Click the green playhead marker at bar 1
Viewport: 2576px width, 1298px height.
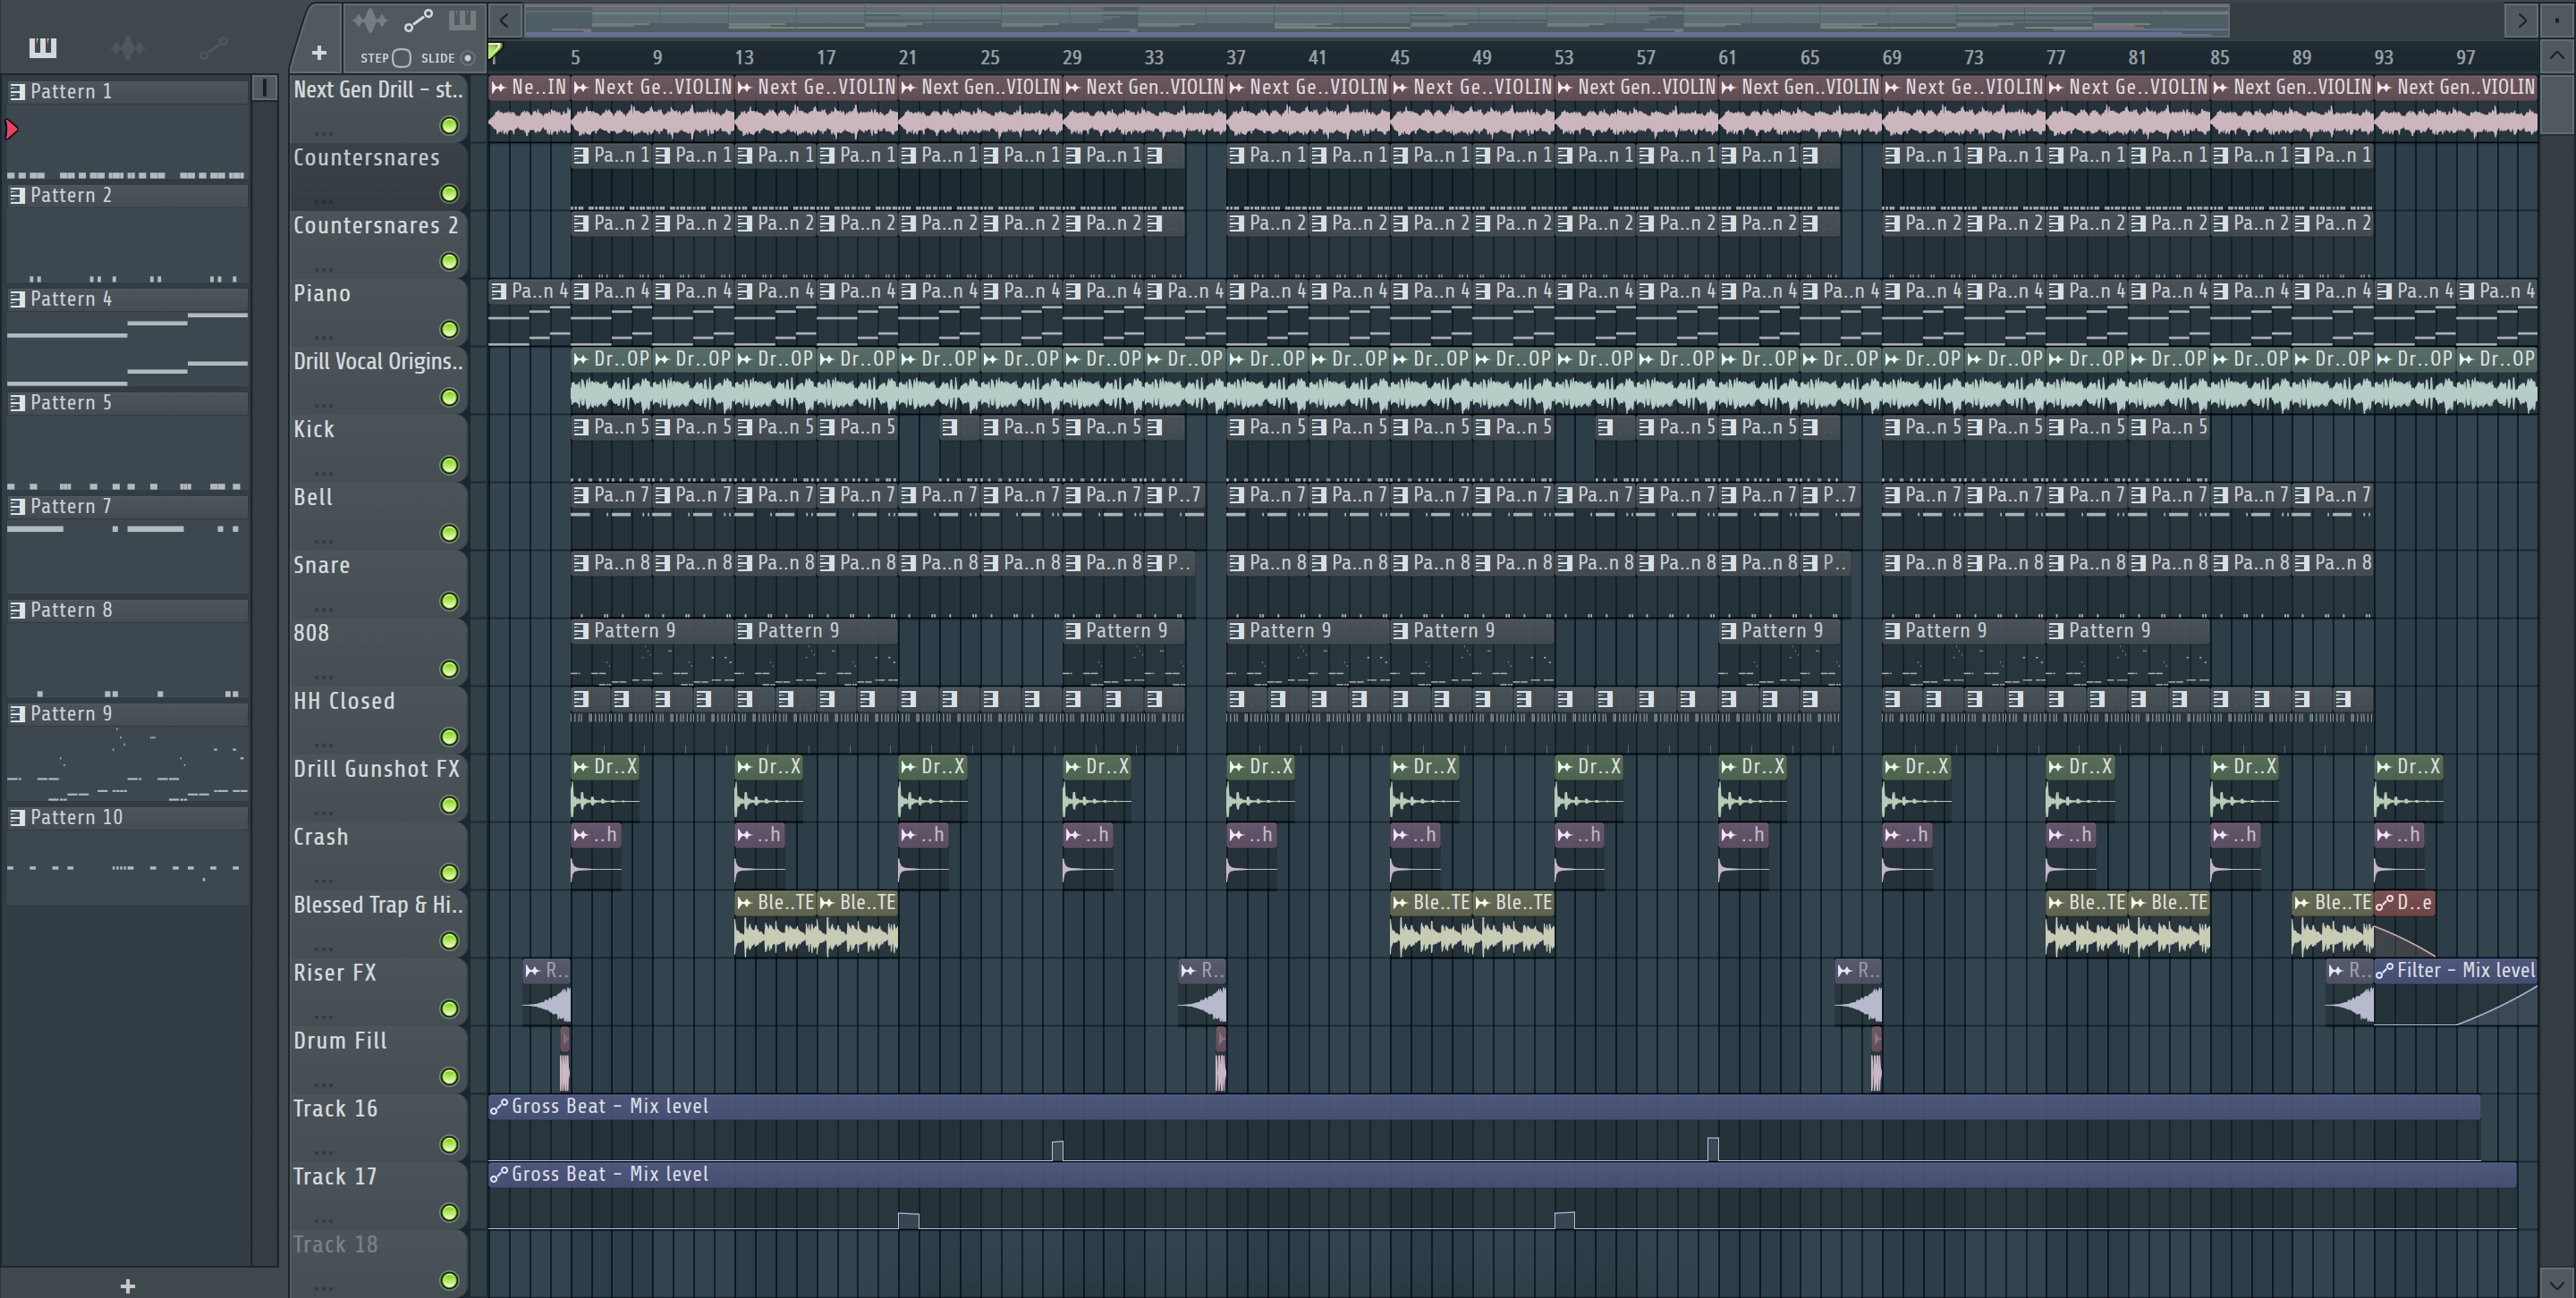pyautogui.click(x=495, y=52)
